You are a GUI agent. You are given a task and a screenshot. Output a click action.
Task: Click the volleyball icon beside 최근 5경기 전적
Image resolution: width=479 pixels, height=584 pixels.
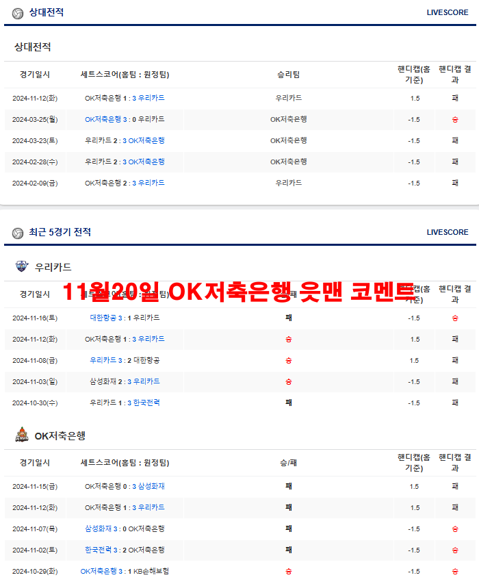18,233
